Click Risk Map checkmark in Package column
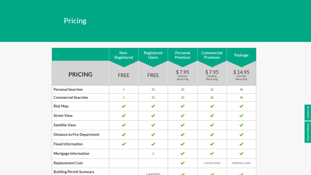311x175 pixels. coord(241,106)
